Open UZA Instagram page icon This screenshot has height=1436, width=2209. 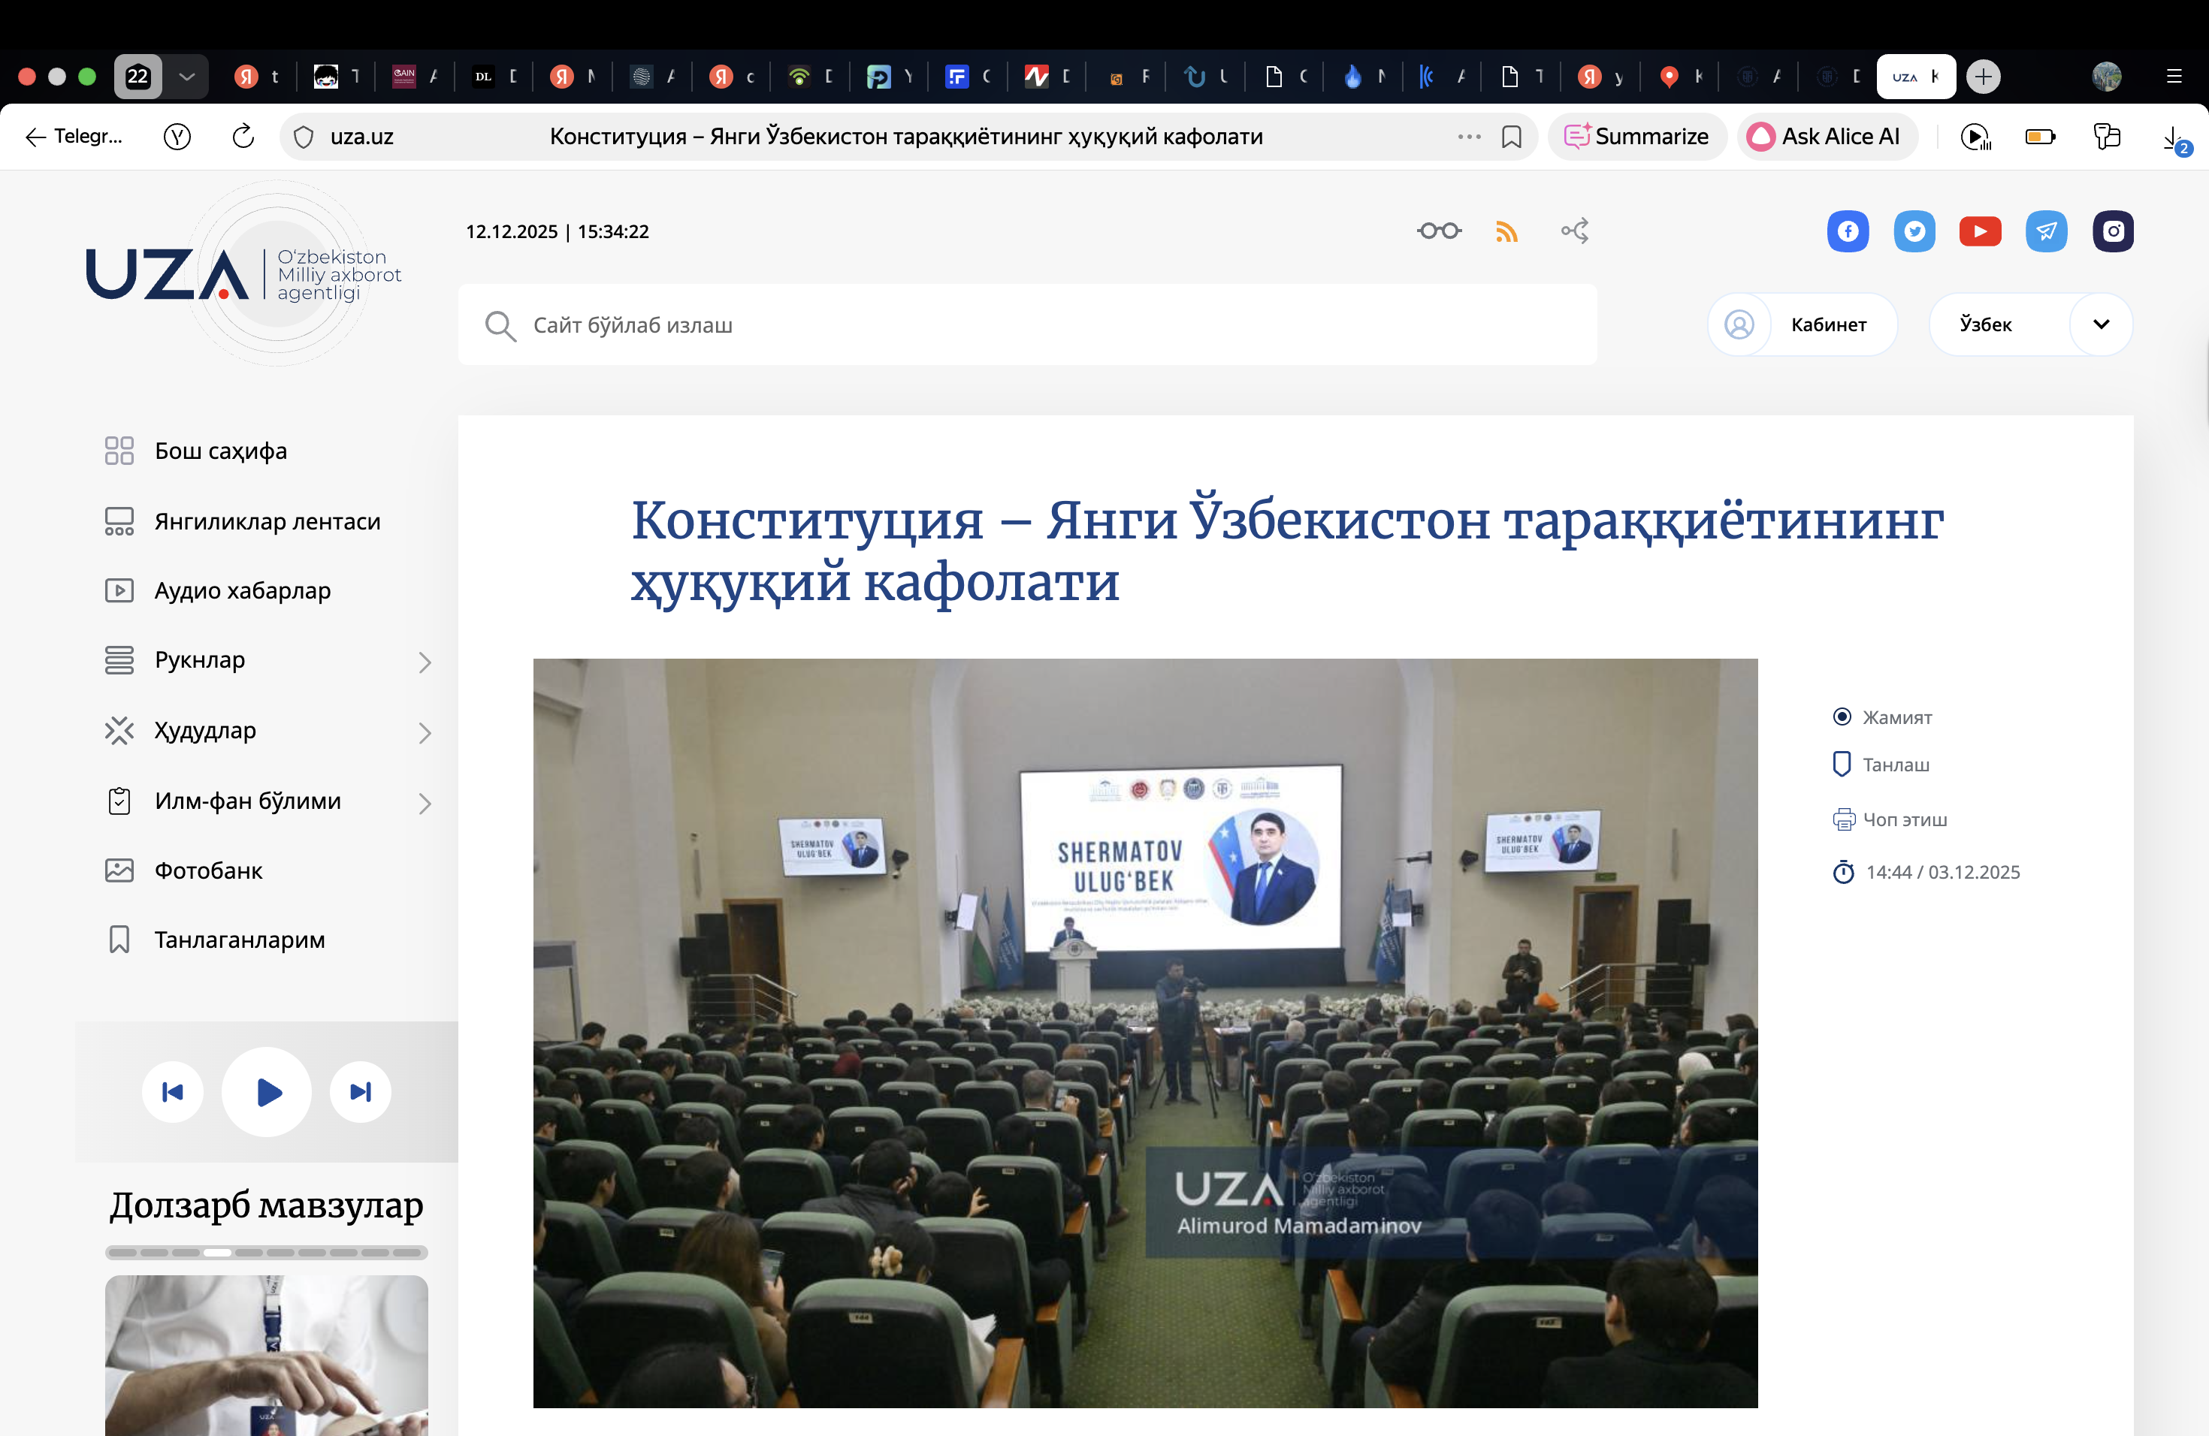coord(2113,231)
